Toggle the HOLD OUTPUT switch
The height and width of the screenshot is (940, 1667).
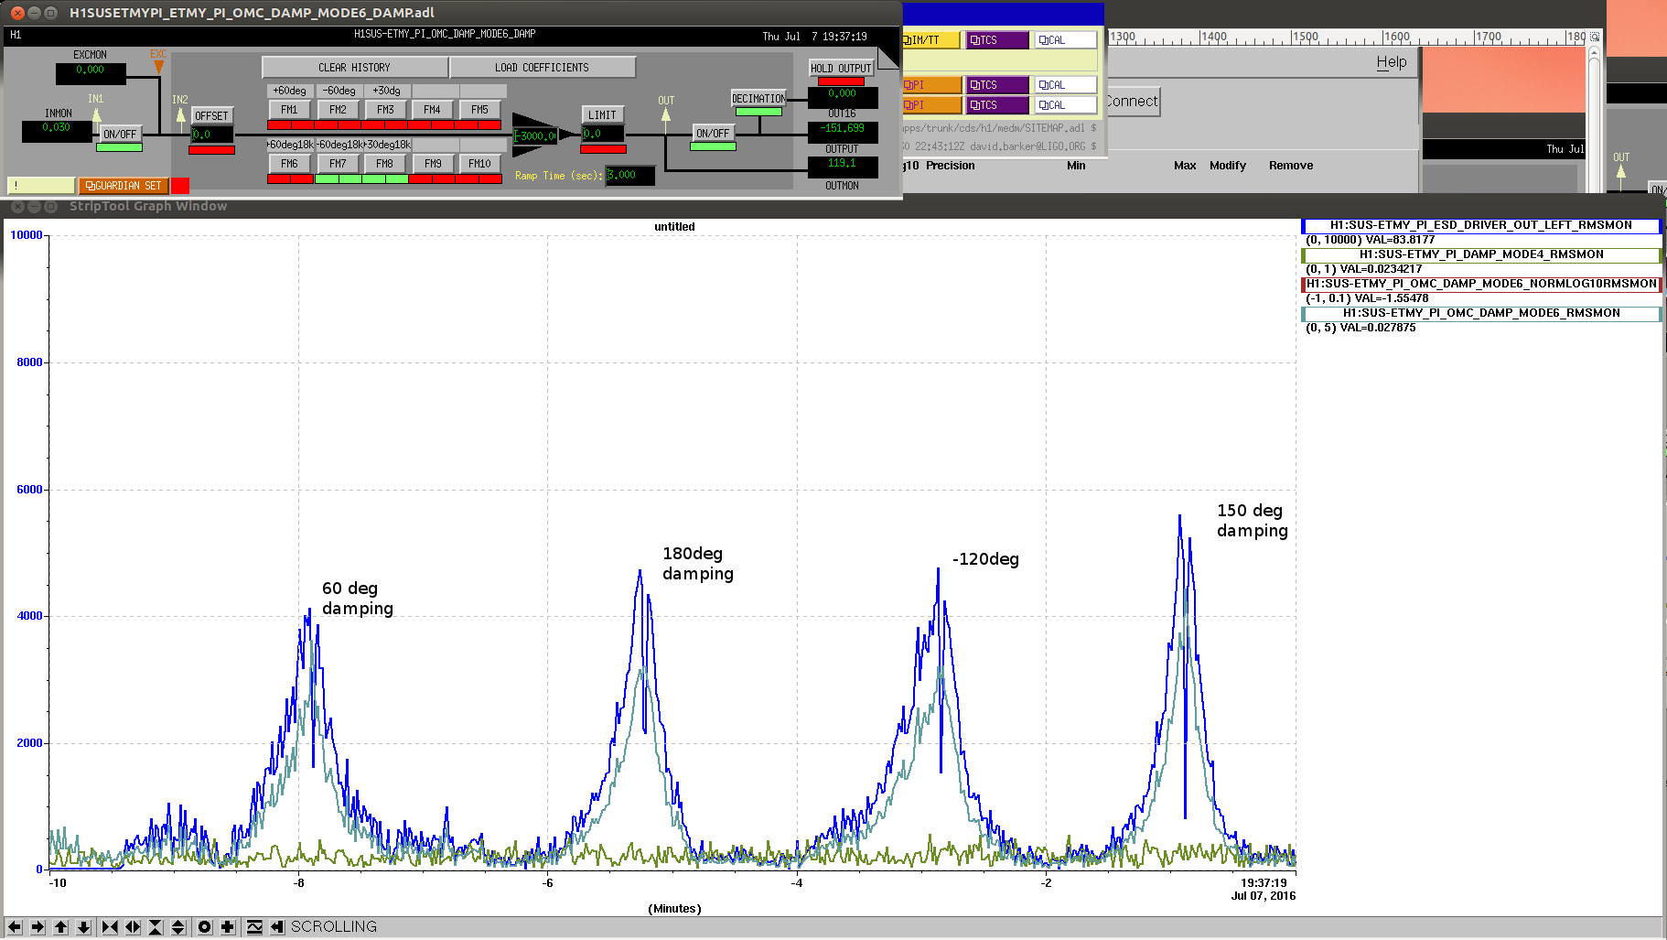coord(841,68)
